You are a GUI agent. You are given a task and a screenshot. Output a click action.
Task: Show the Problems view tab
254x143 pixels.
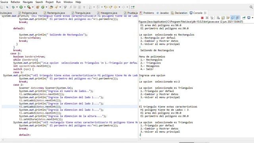coord(147,13)
